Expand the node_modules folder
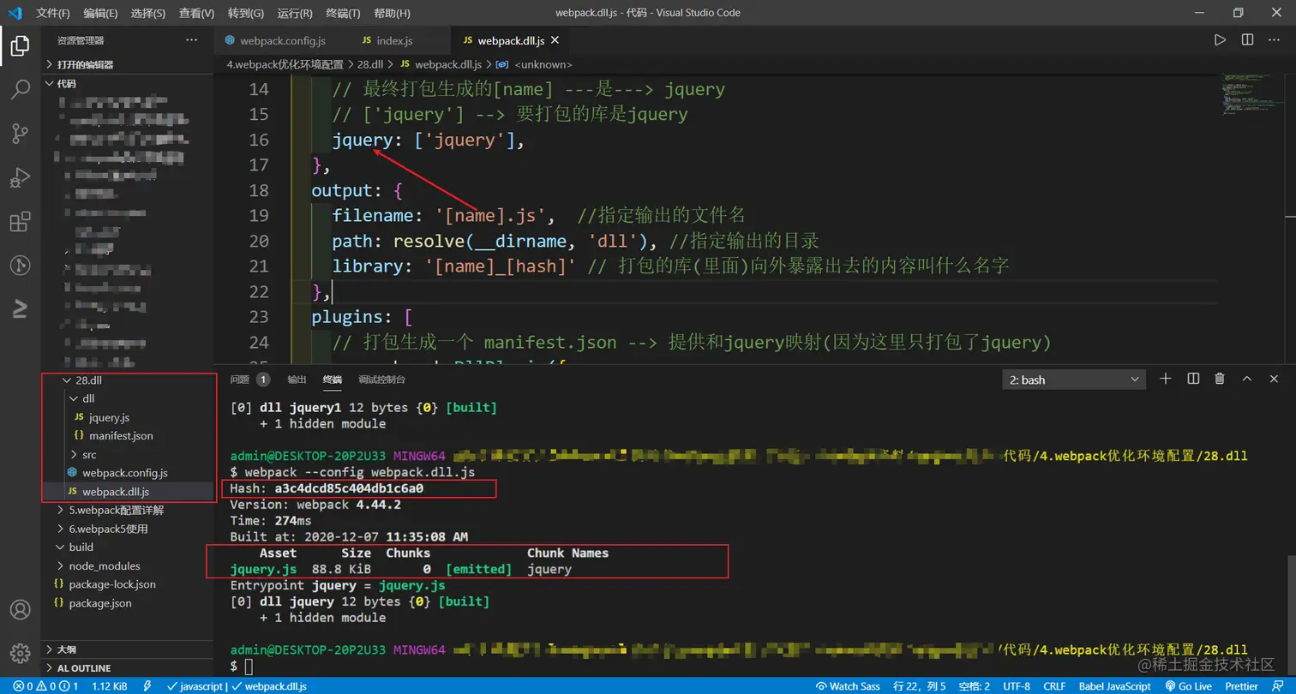This screenshot has width=1296, height=694. [x=126, y=565]
